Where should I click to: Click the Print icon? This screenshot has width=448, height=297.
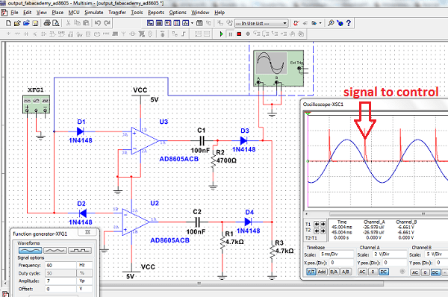pyautogui.click(x=47, y=23)
